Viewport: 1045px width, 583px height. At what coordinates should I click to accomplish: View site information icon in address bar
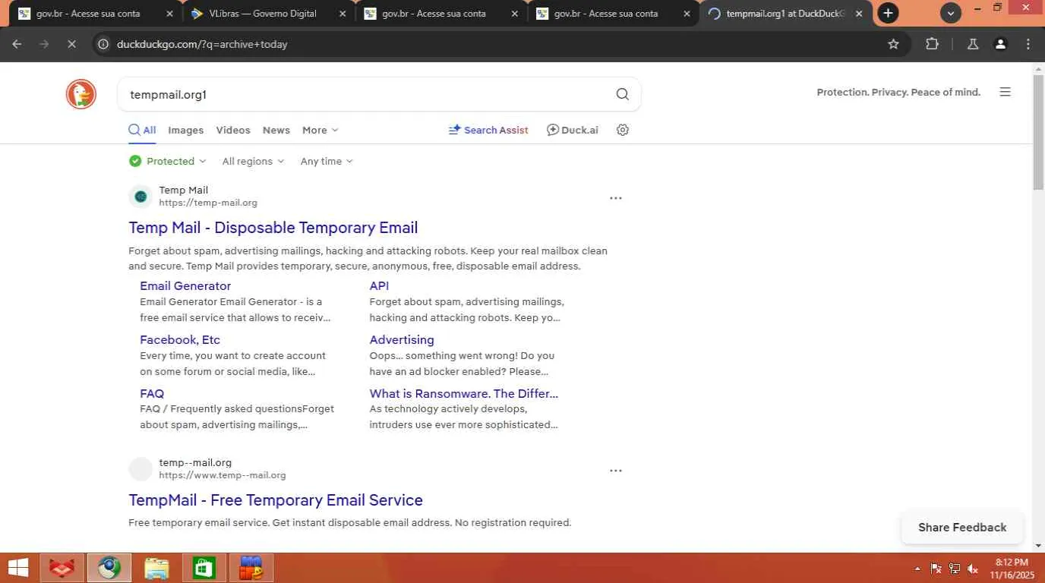click(x=103, y=44)
